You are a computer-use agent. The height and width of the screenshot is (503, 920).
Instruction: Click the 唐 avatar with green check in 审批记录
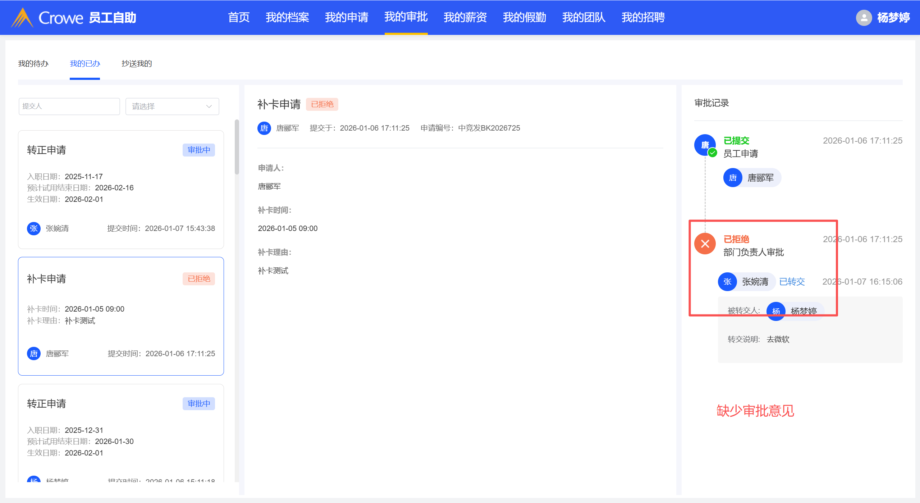(705, 145)
